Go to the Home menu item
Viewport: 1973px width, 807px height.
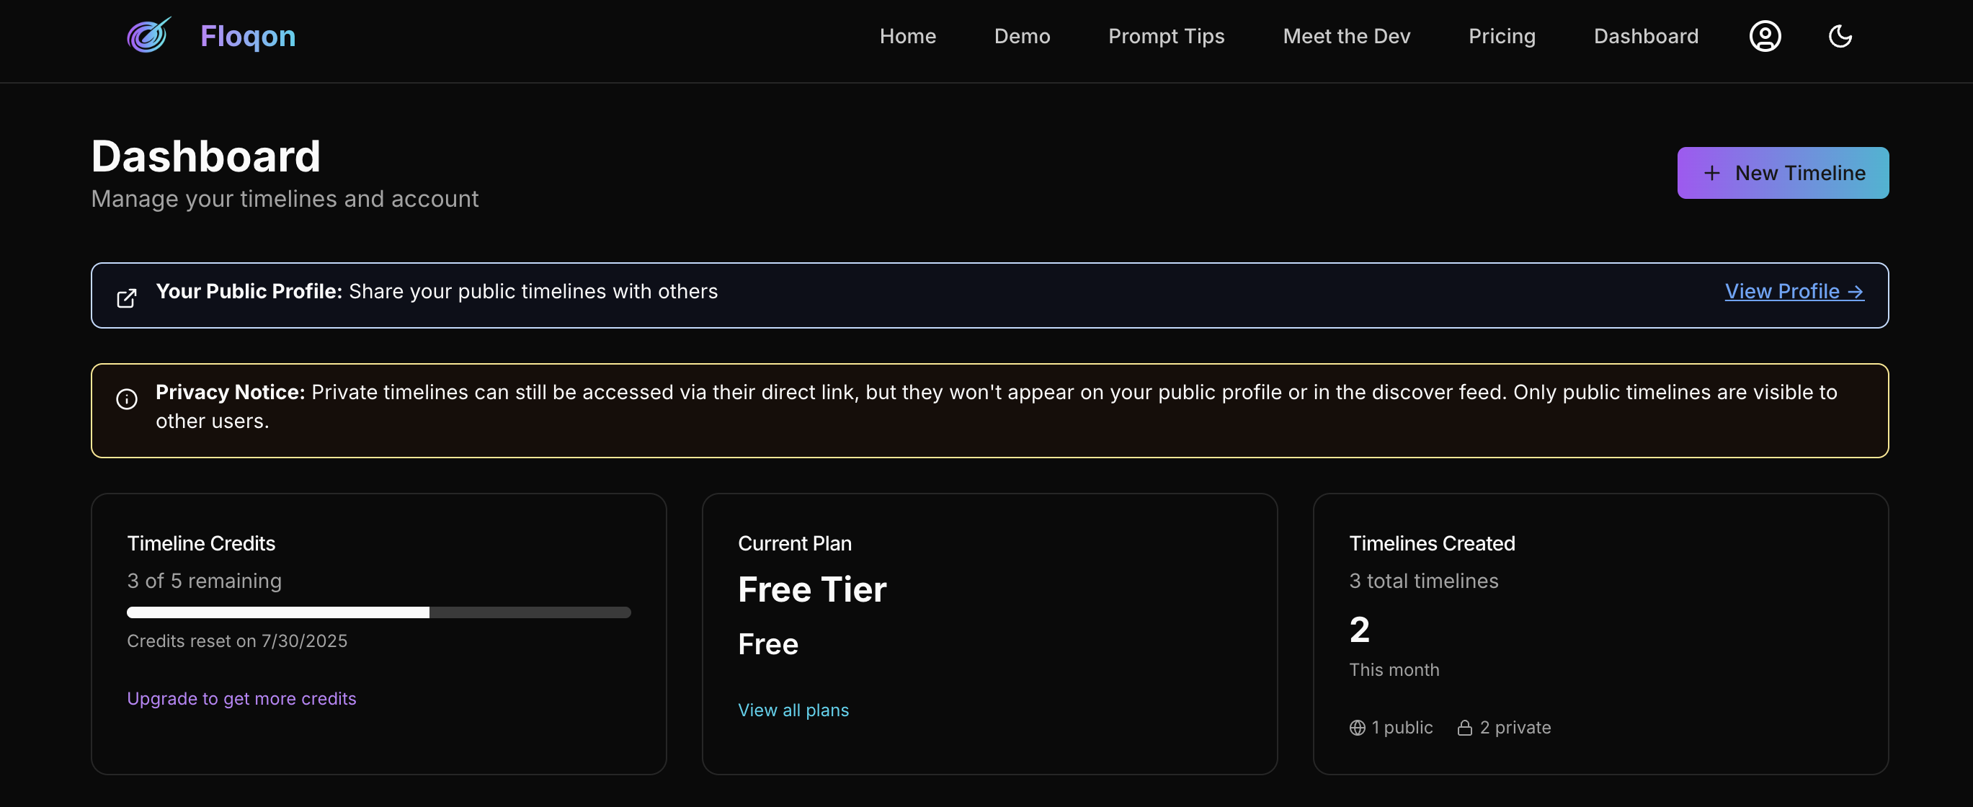pyautogui.click(x=908, y=36)
